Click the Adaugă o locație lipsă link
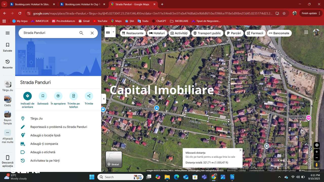This screenshot has width=324, height=182. [45, 135]
